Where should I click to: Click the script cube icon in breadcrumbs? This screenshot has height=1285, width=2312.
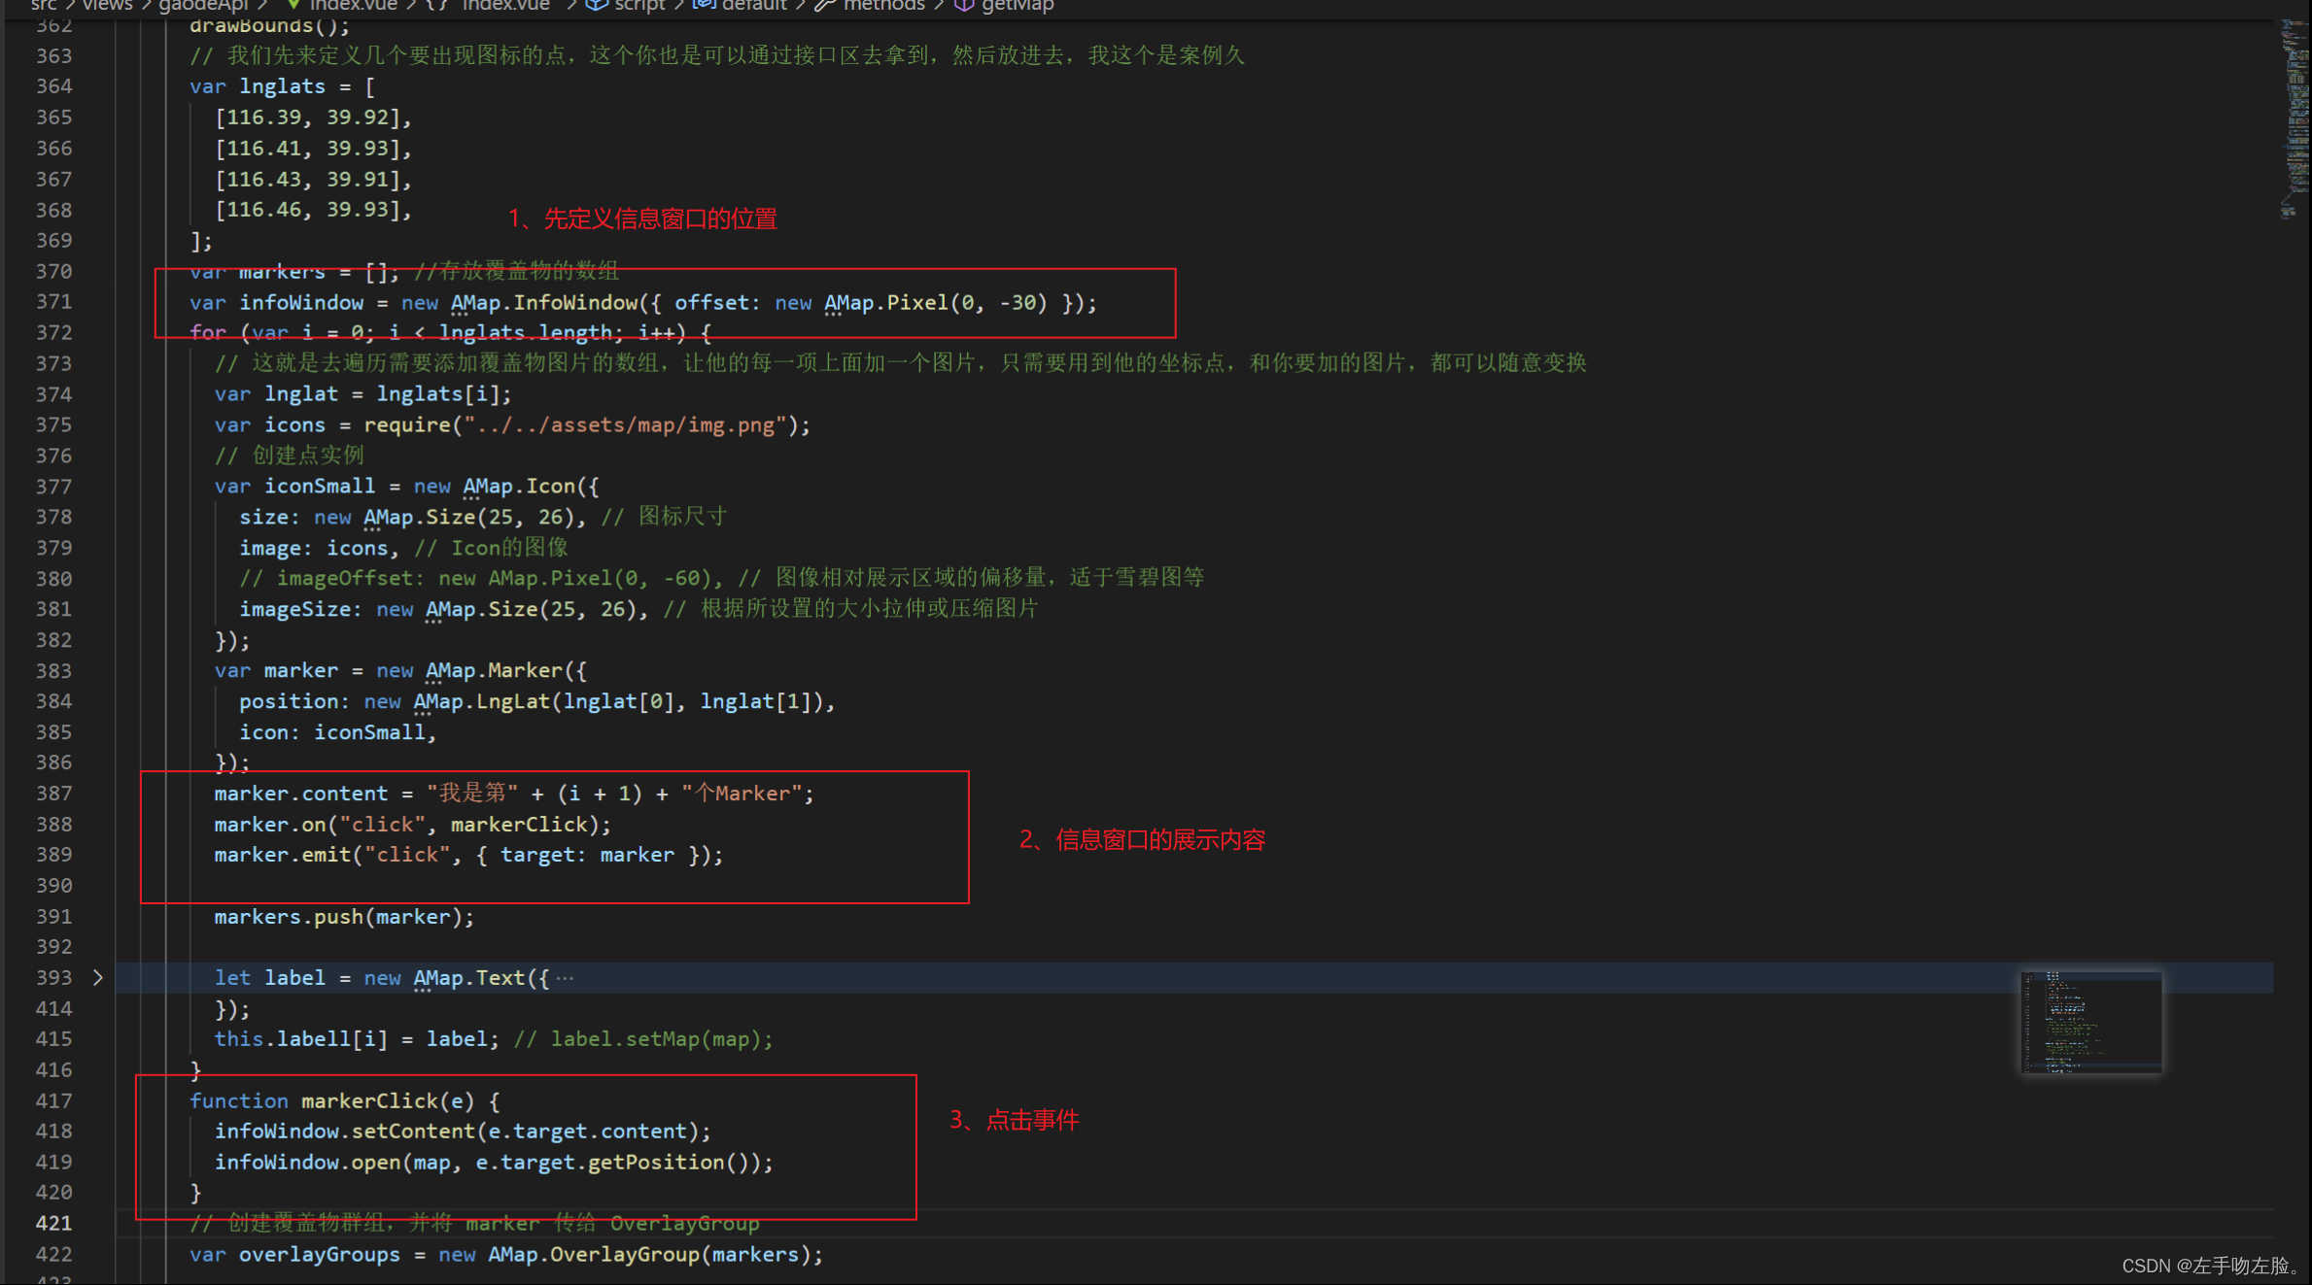pyautogui.click(x=597, y=5)
